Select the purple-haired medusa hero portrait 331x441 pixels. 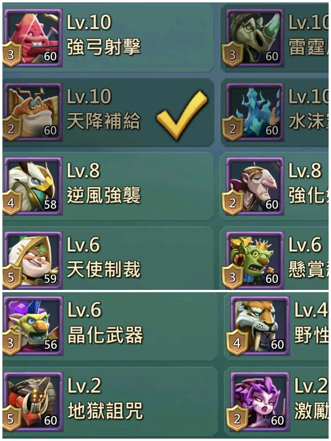pos(260,402)
